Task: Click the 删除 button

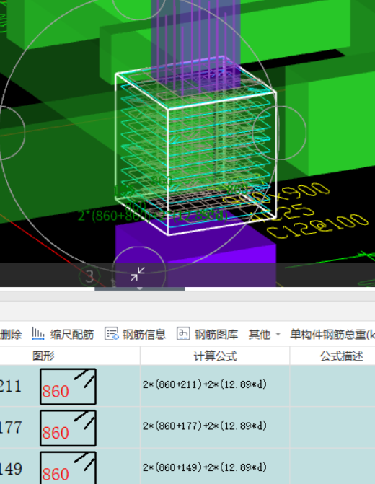Action: click(x=11, y=335)
